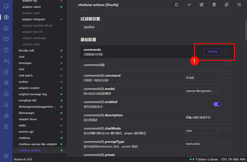Click the trash icon to delete plugin
The width and height of the screenshot is (247, 162).
214,5
